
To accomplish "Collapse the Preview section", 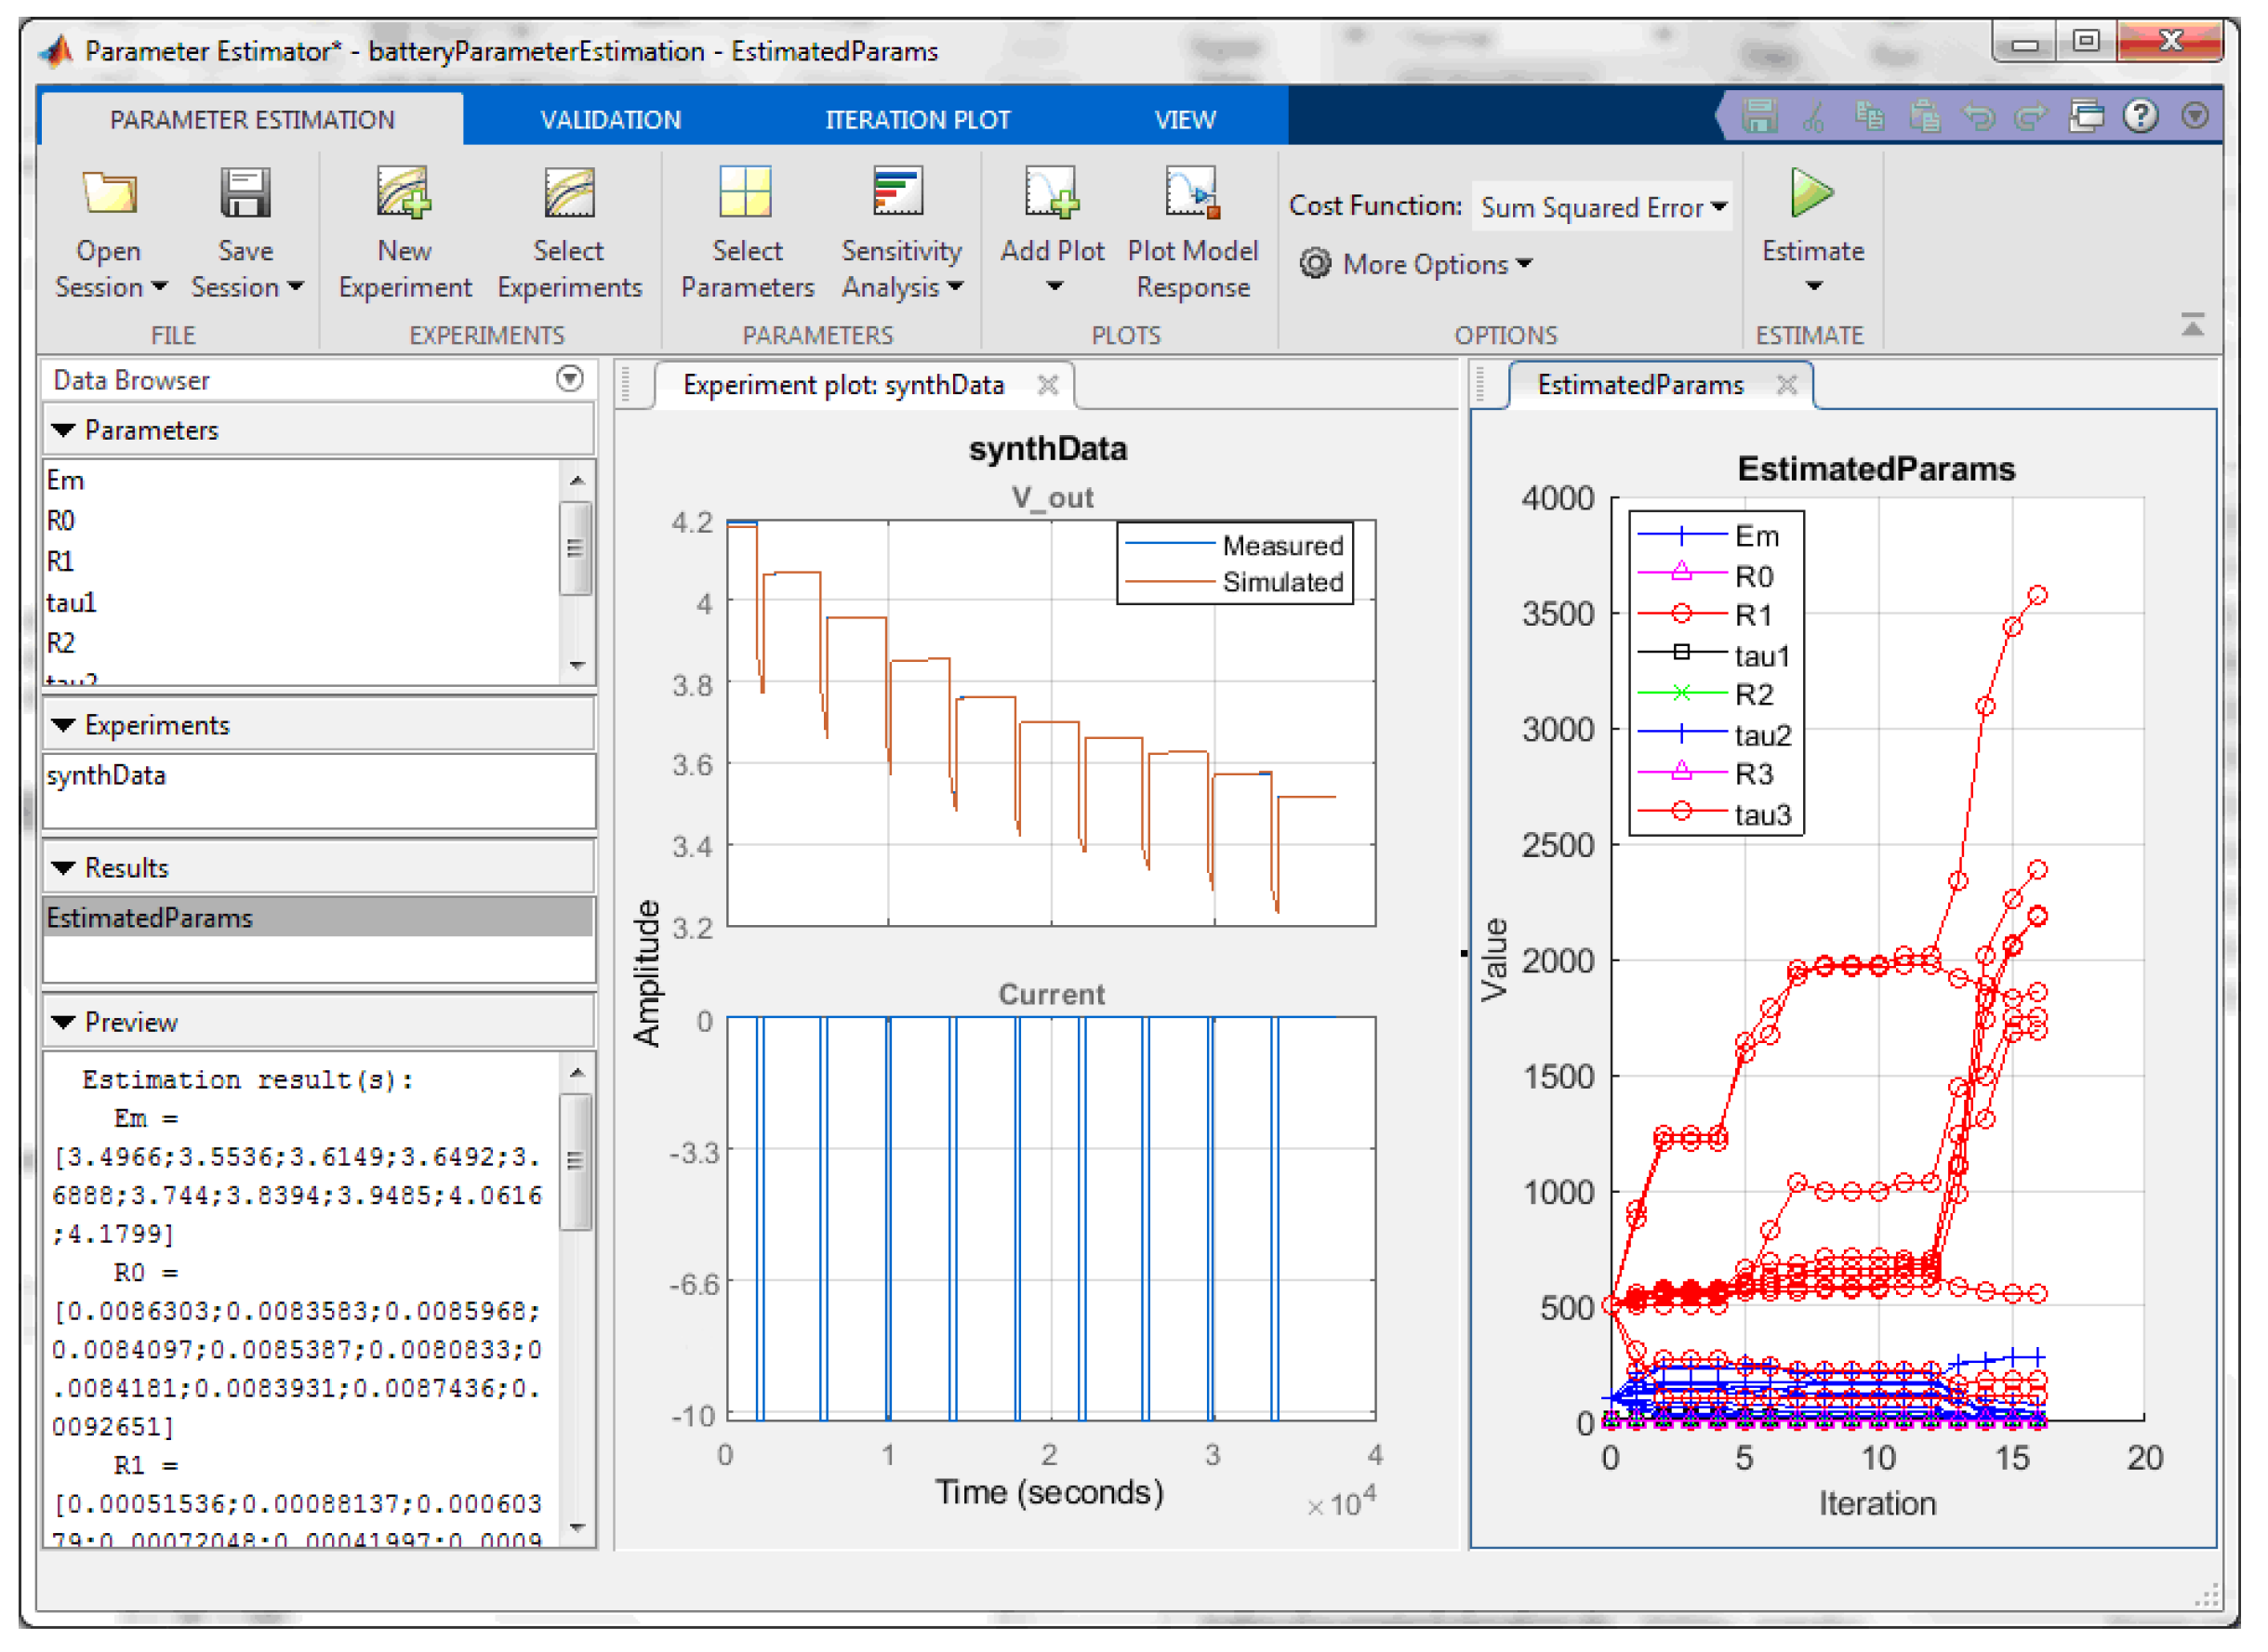I will coord(64,1023).
